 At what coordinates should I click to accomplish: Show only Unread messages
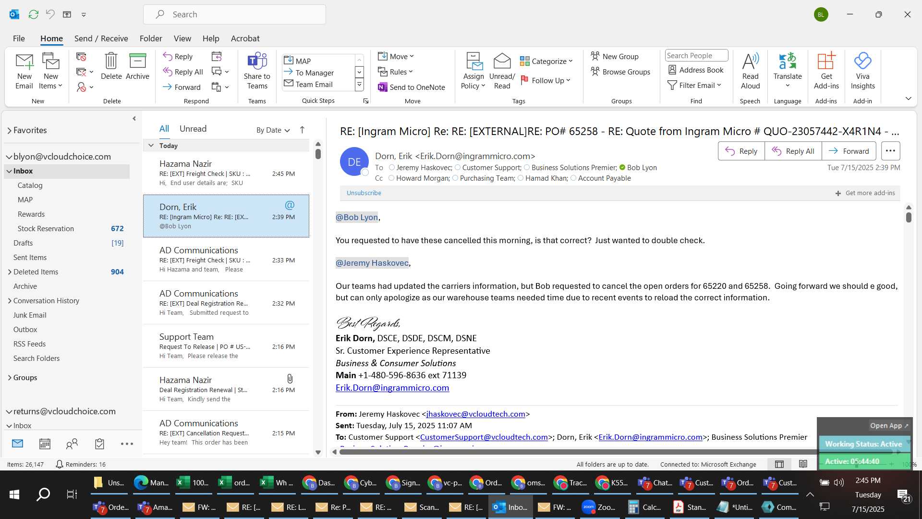(x=193, y=129)
